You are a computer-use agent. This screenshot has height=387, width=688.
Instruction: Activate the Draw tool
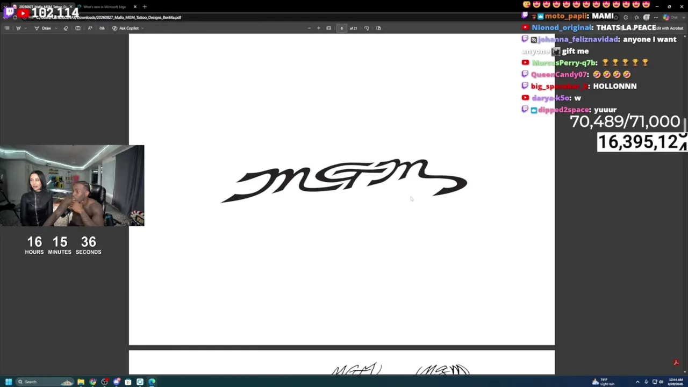[x=42, y=28]
